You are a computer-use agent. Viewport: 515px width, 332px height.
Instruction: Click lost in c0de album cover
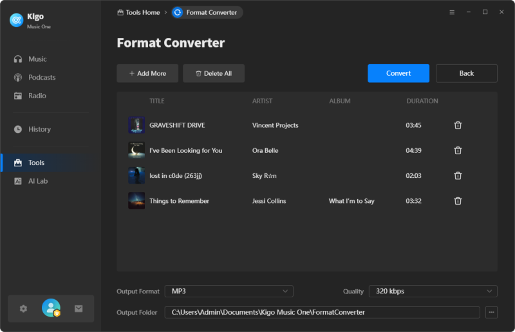click(x=136, y=175)
